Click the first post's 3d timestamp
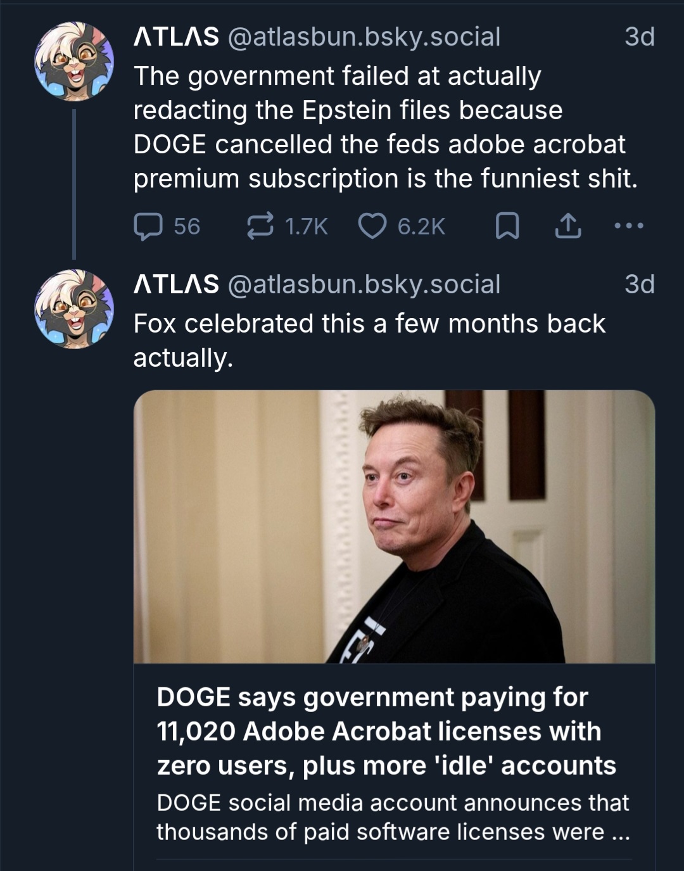The height and width of the screenshot is (871, 684). coord(639,37)
